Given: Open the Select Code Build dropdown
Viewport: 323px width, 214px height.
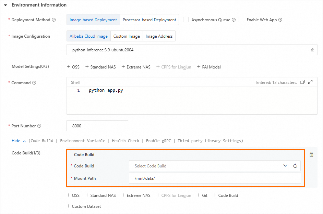Looking at the screenshot, I should (x=209, y=166).
